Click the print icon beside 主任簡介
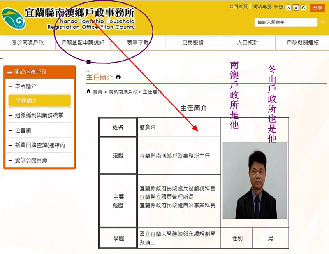Image resolution: width=329 pixels, height=254 pixels. (x=118, y=77)
